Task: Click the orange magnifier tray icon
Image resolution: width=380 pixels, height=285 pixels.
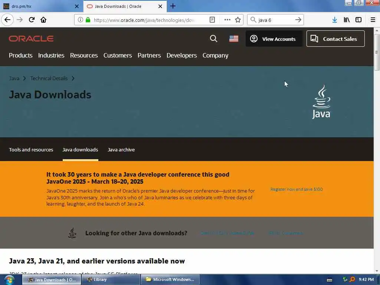Action: pyautogui.click(x=353, y=279)
